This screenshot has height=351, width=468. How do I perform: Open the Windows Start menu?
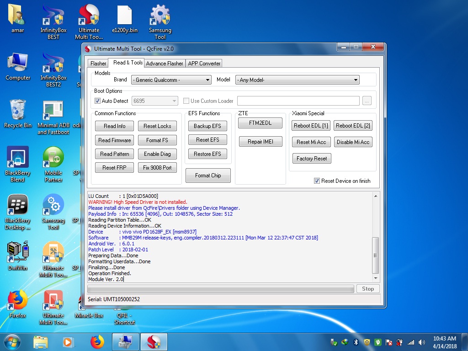tap(12, 342)
